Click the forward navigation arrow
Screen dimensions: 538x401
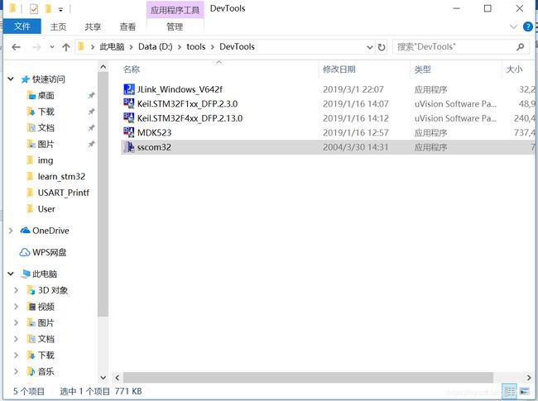(x=36, y=47)
